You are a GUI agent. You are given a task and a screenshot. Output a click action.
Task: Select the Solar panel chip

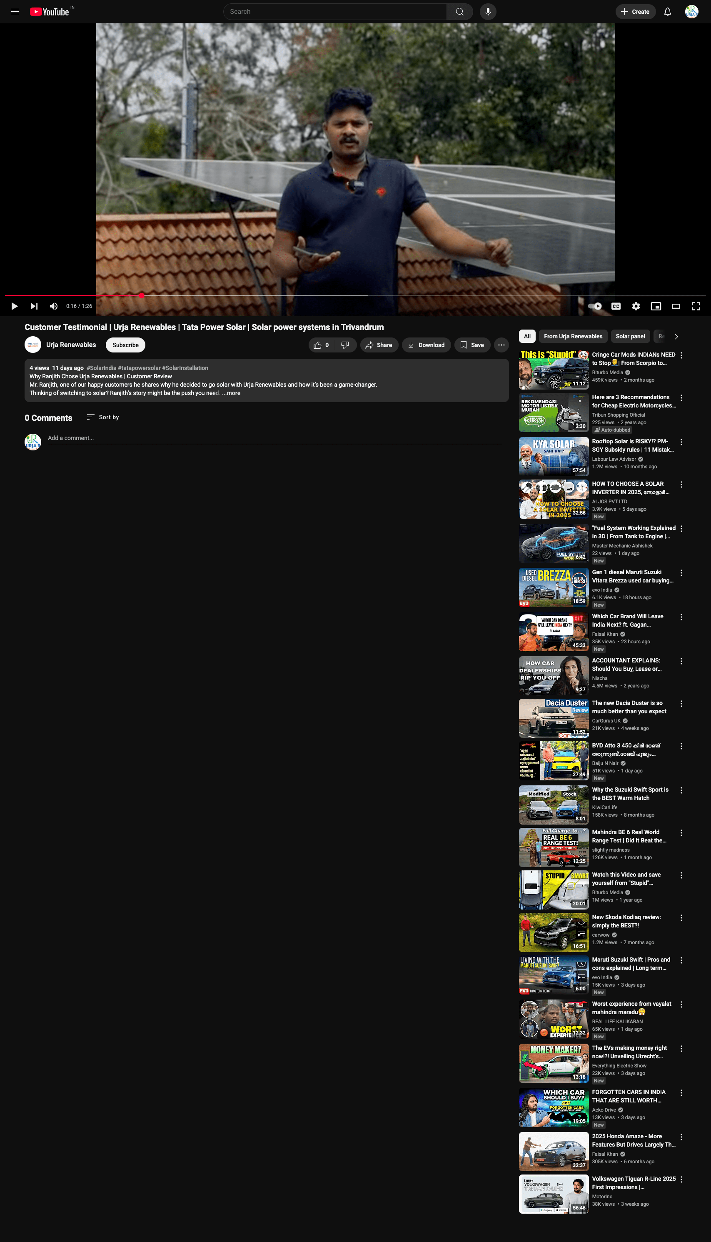tap(630, 337)
